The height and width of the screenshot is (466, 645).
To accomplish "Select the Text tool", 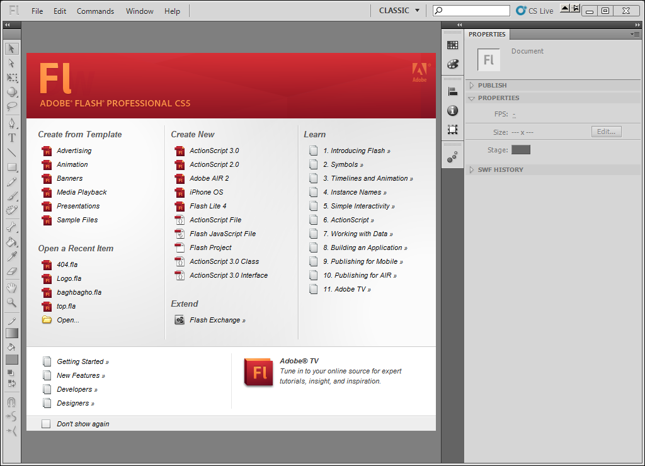I will [11, 138].
